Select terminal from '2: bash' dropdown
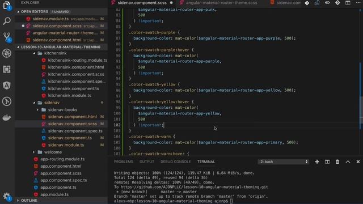This screenshot has height=204, width=363. [284, 161]
